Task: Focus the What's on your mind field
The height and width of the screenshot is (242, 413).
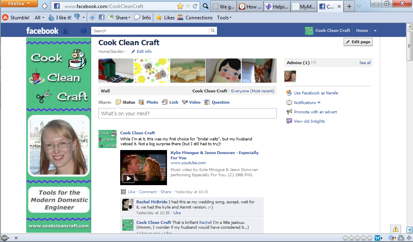Action: click(187, 113)
